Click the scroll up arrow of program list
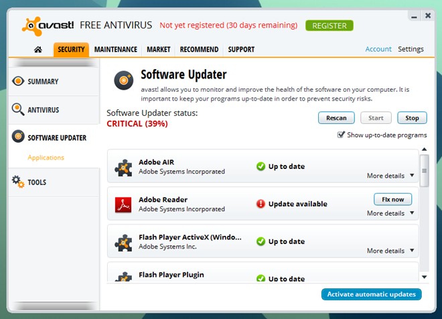The height and width of the screenshot is (319, 442). (x=424, y=149)
